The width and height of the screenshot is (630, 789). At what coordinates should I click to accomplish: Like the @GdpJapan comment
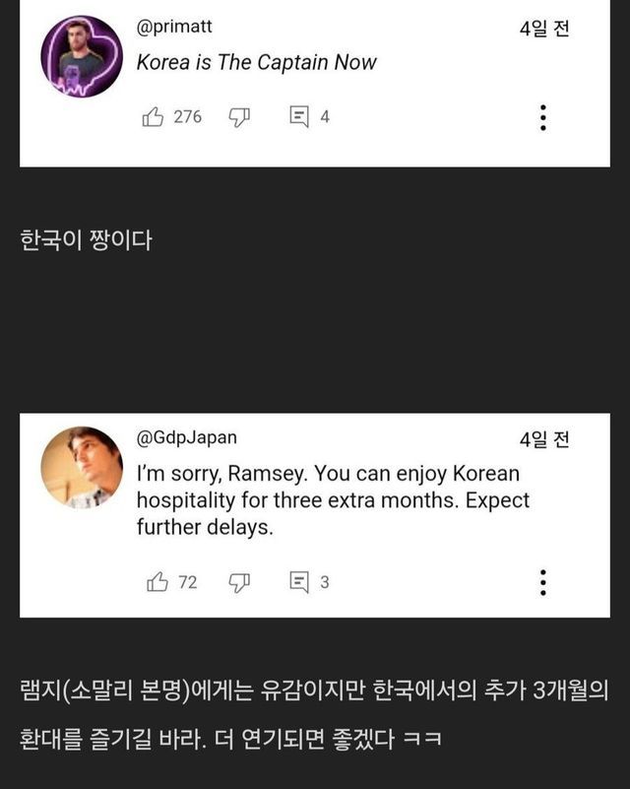pos(157,582)
